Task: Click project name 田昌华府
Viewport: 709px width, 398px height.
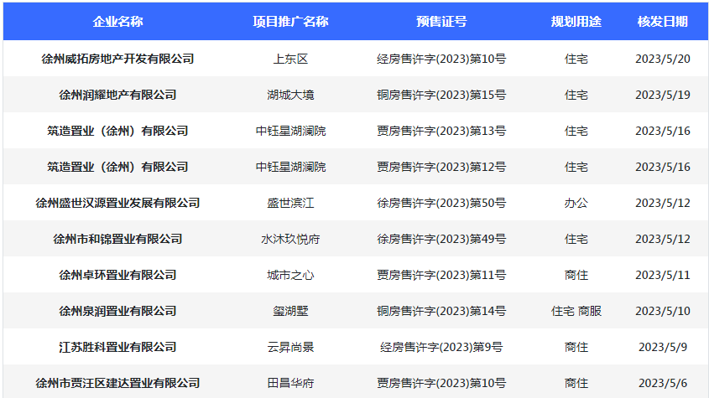Action: click(290, 383)
